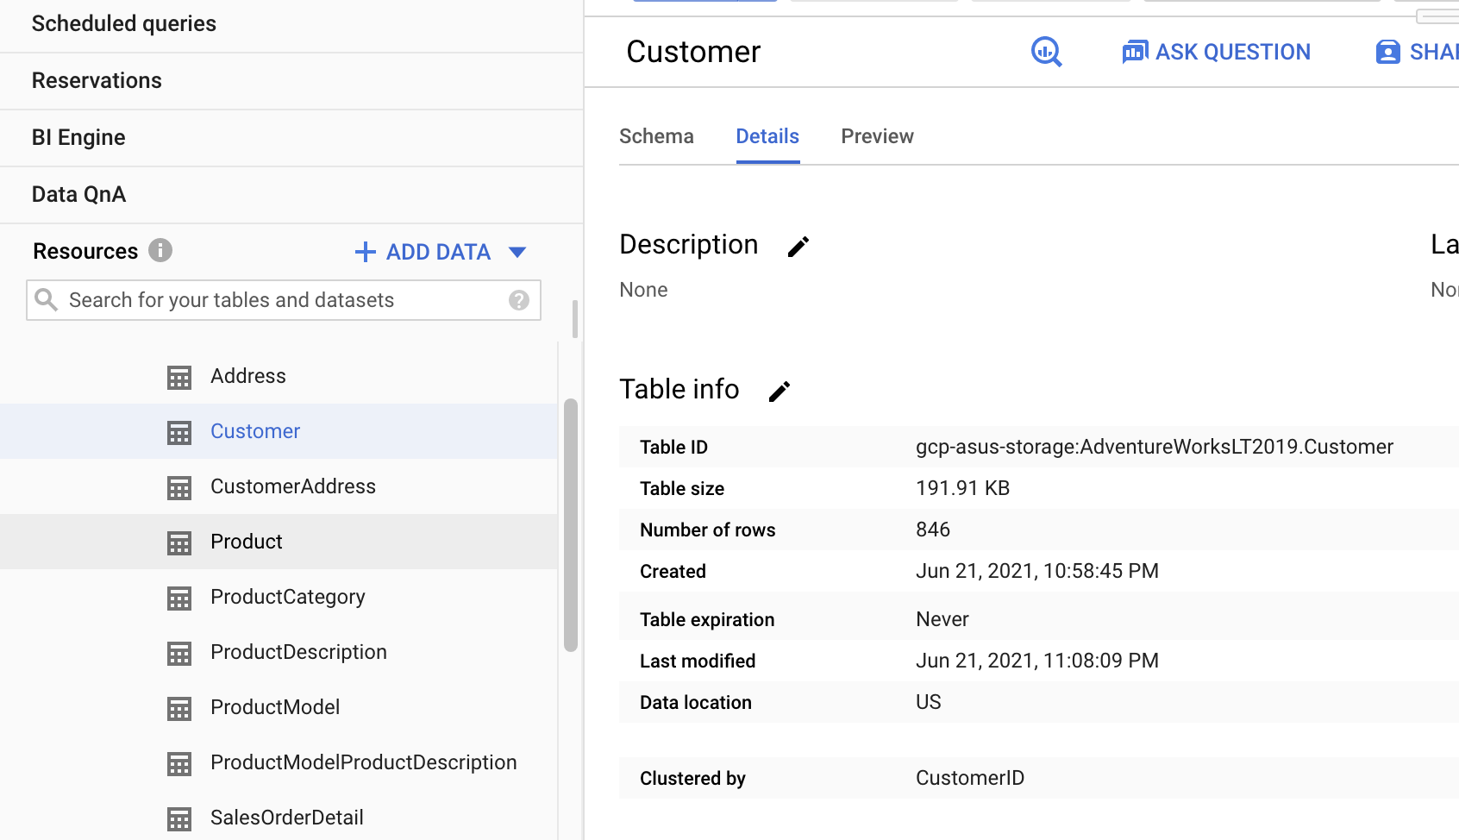
Task: Open search help question mark icon
Action: [x=518, y=300]
